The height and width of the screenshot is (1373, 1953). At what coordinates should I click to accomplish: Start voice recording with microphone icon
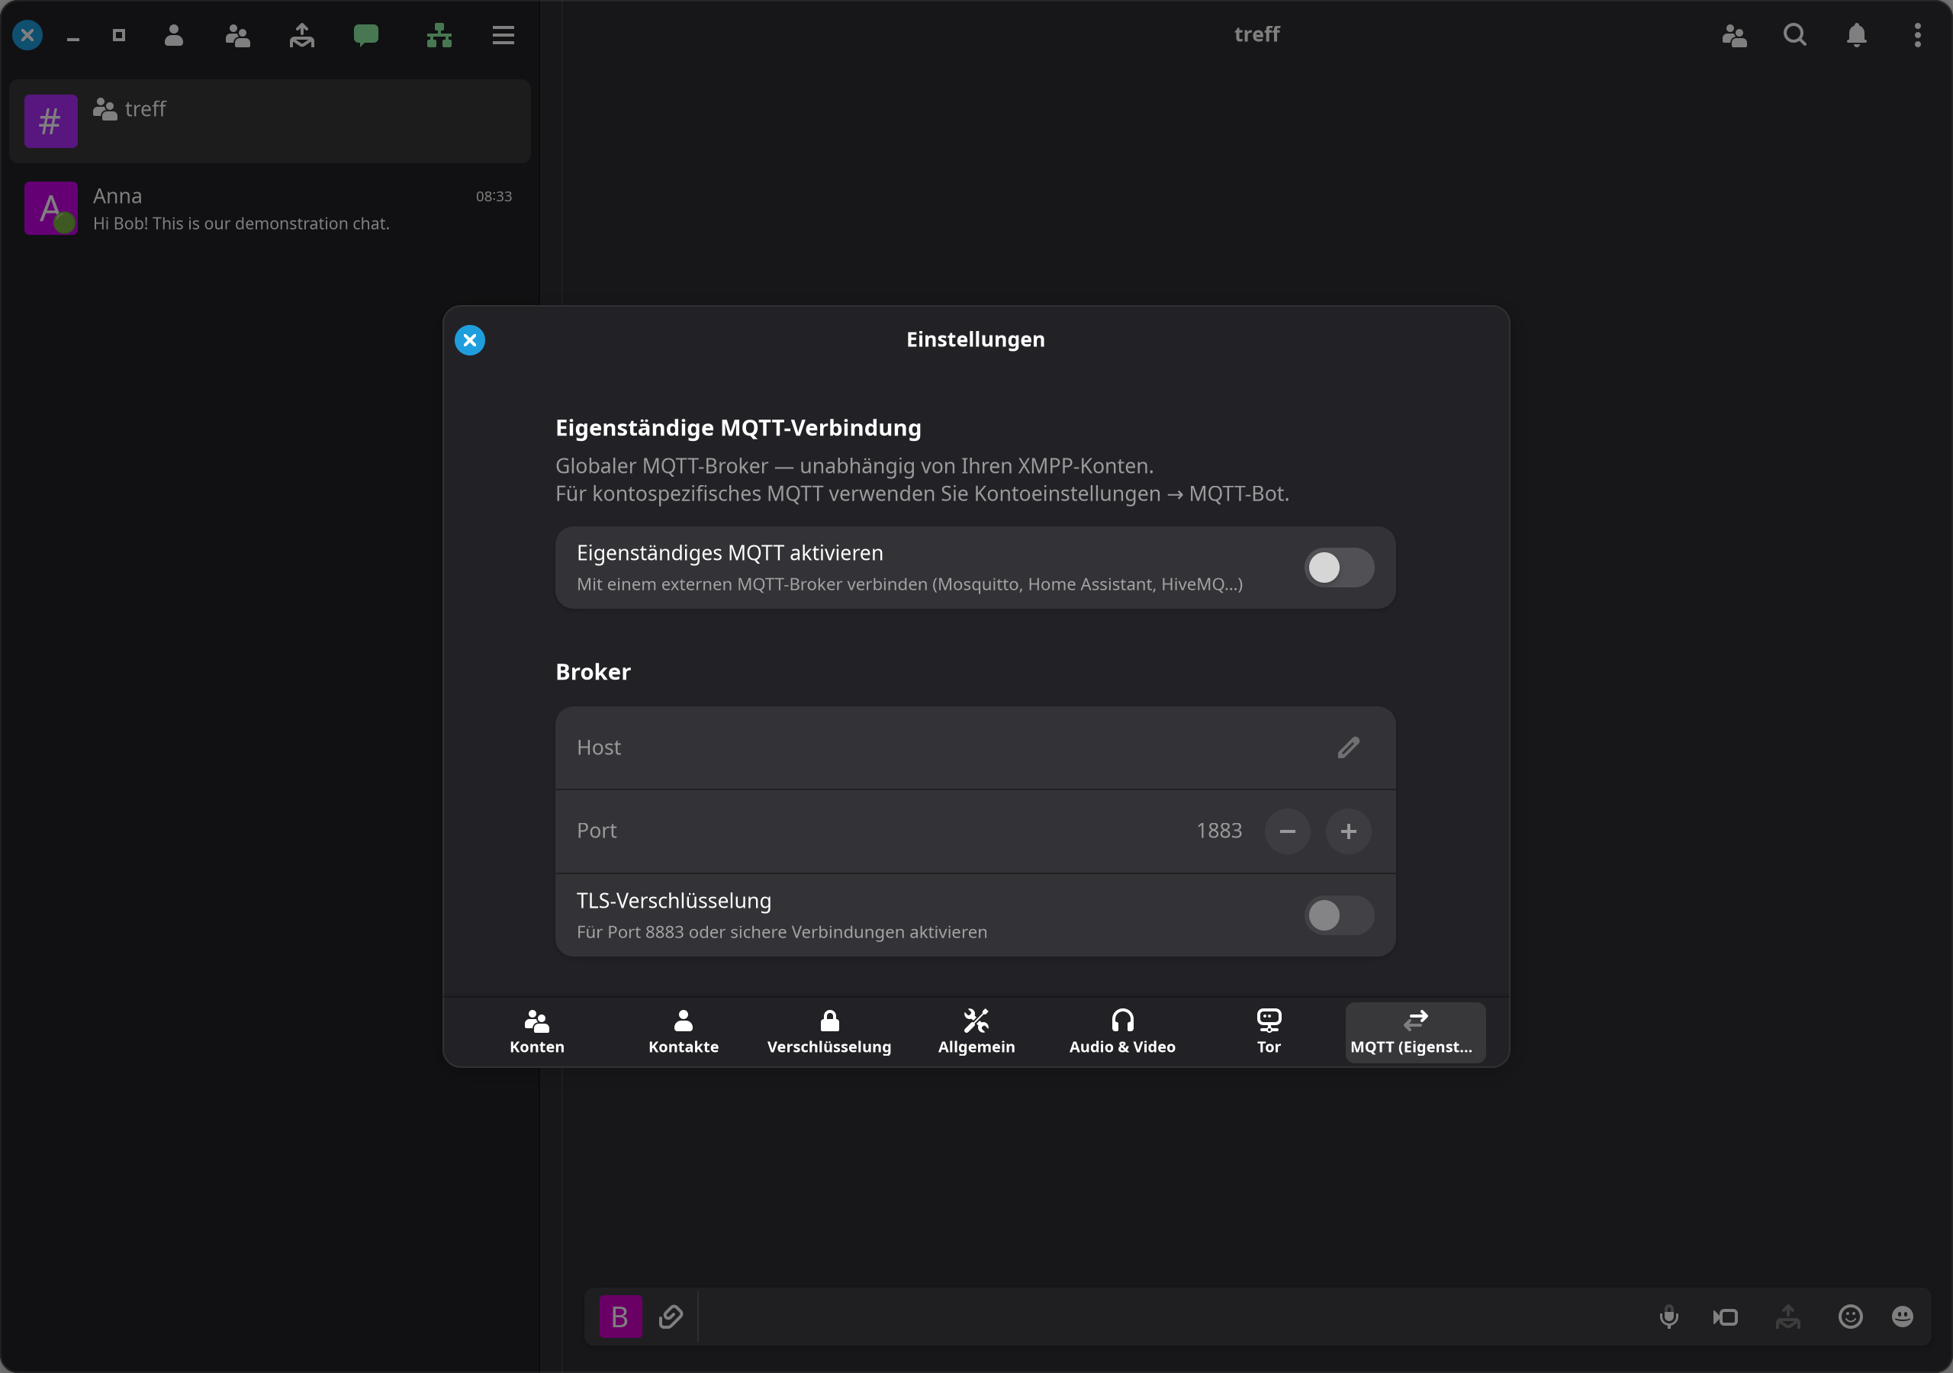[1669, 1317]
